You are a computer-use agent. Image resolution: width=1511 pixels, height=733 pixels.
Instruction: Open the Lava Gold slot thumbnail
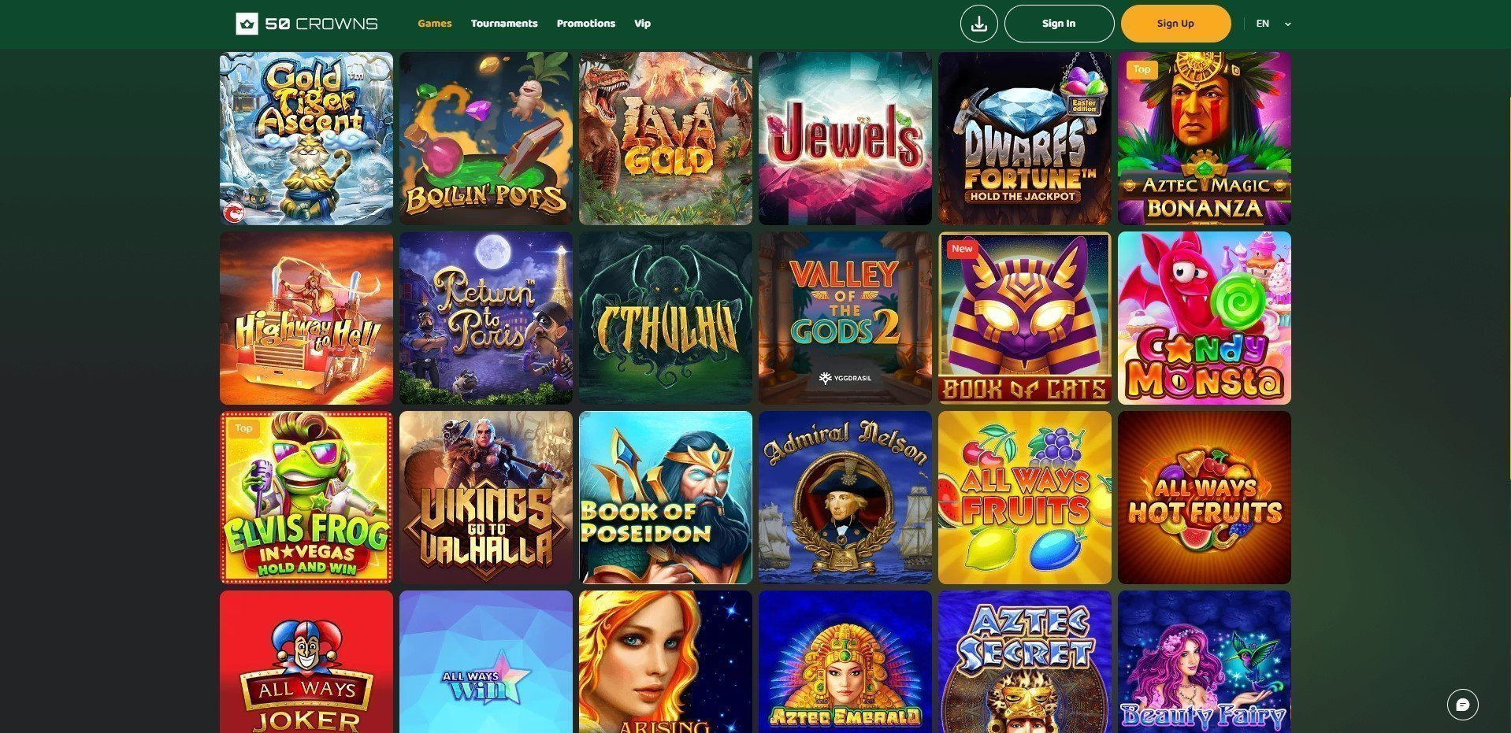(666, 139)
